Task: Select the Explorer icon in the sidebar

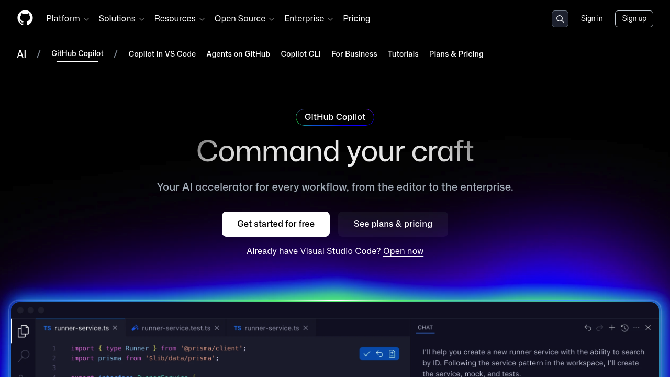Action: [23, 331]
